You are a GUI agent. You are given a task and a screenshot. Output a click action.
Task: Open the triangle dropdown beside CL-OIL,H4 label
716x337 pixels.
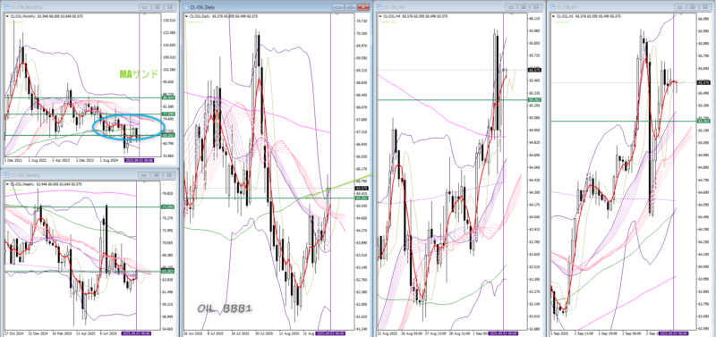pos(380,16)
